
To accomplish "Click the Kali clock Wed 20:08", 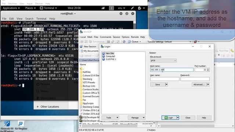I will (74, 8).
